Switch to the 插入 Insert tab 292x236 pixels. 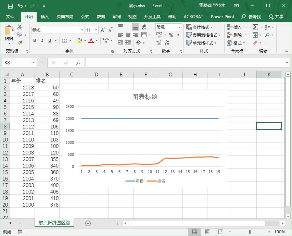[x=45, y=17]
